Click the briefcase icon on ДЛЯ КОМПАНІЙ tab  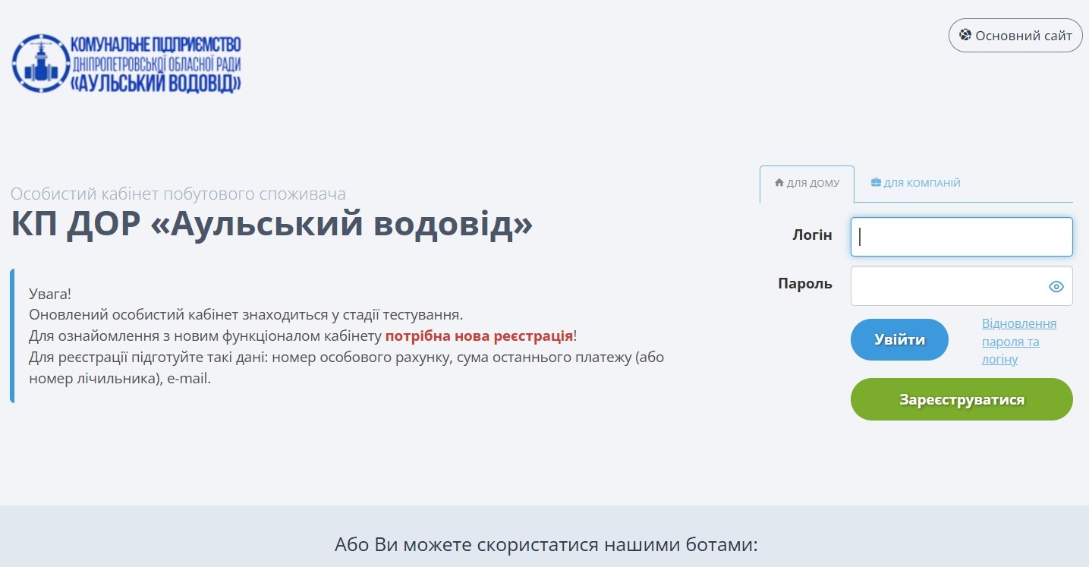[x=876, y=183]
